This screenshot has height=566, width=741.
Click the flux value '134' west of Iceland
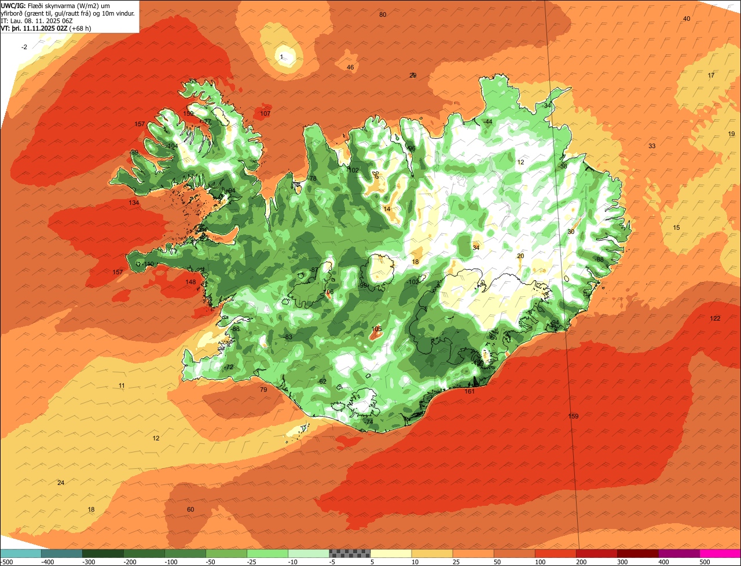tap(134, 203)
